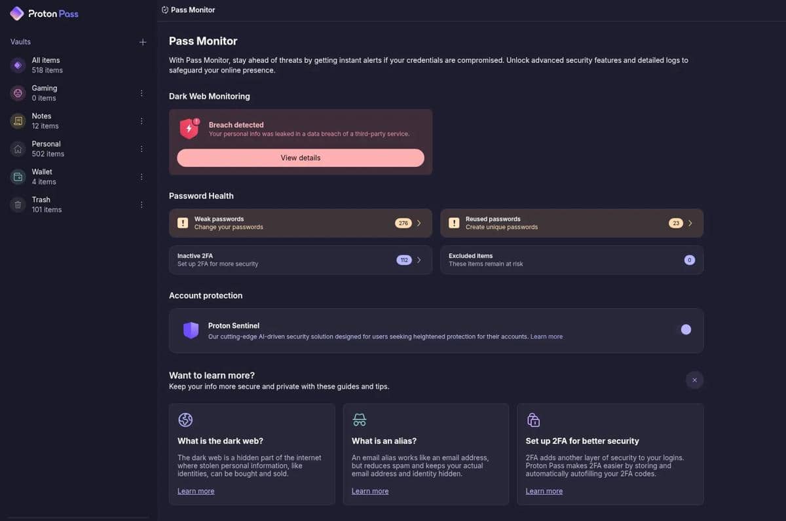Open options menu for Notes vault
786x521 pixels.
click(x=141, y=121)
